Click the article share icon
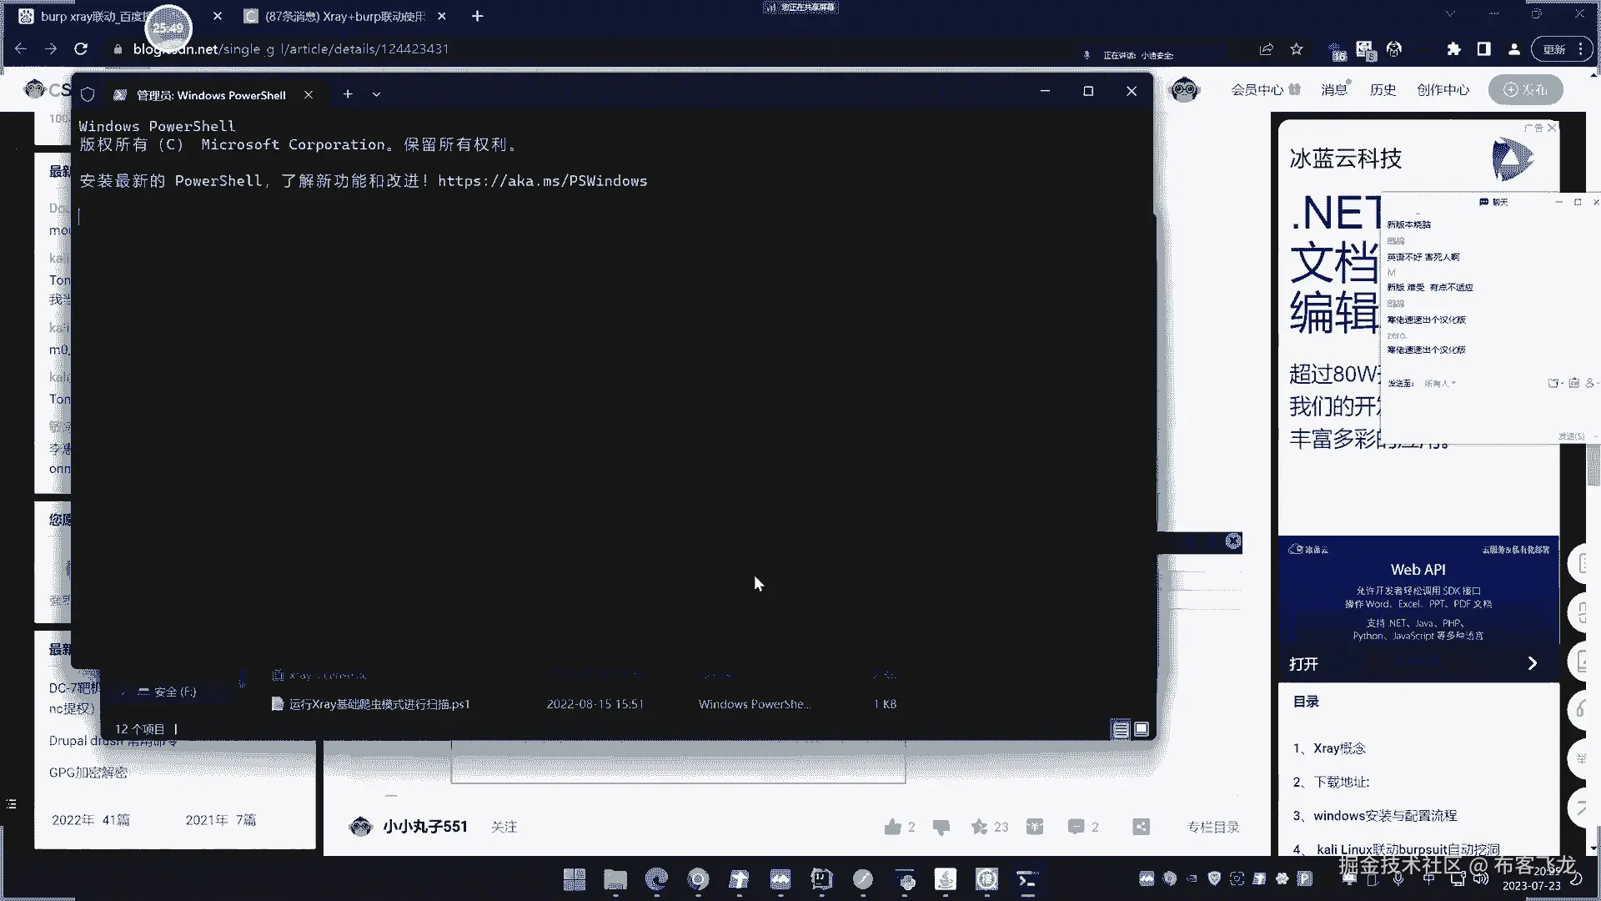 tap(1141, 827)
